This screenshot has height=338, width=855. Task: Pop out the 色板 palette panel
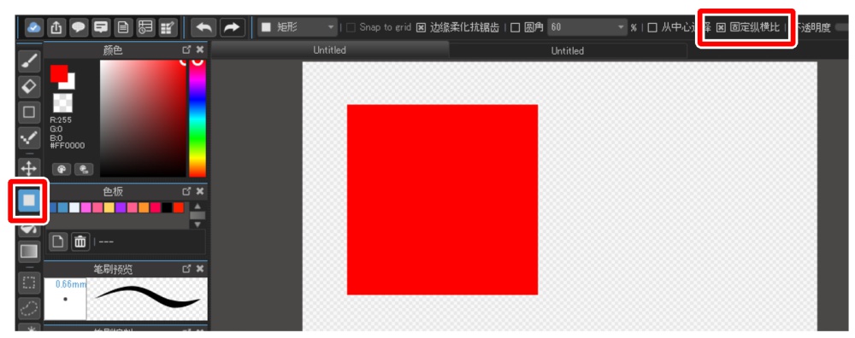pyautogui.click(x=186, y=191)
